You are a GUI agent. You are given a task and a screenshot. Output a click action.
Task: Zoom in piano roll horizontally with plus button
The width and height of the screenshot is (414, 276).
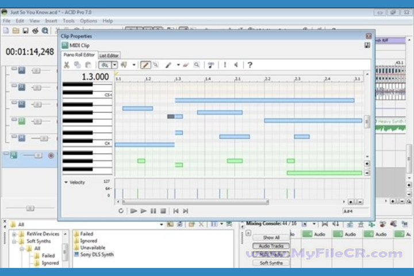pos(351,202)
